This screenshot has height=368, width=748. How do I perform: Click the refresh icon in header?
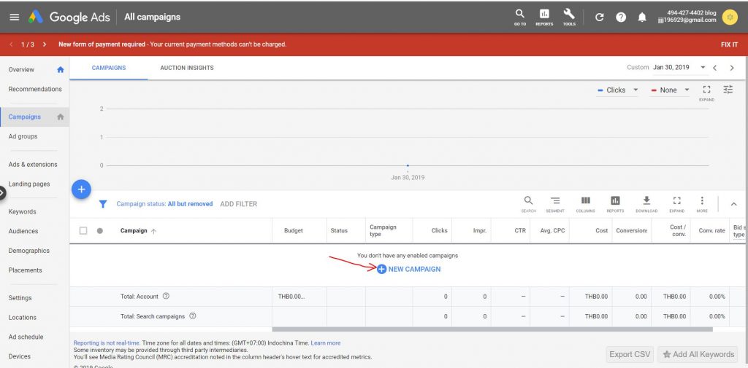click(600, 17)
